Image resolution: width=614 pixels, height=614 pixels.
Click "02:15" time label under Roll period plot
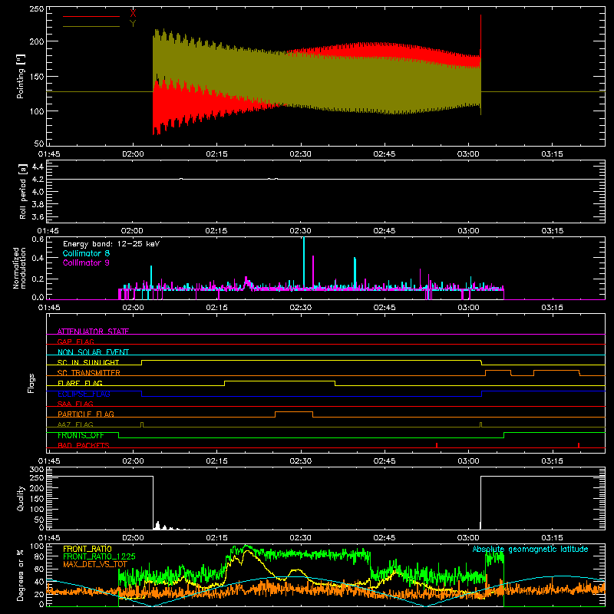216,231
